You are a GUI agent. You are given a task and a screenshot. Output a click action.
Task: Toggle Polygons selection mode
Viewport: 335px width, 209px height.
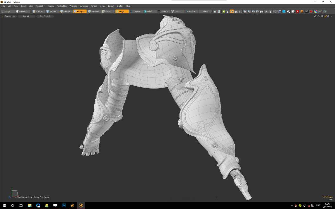point(80,11)
